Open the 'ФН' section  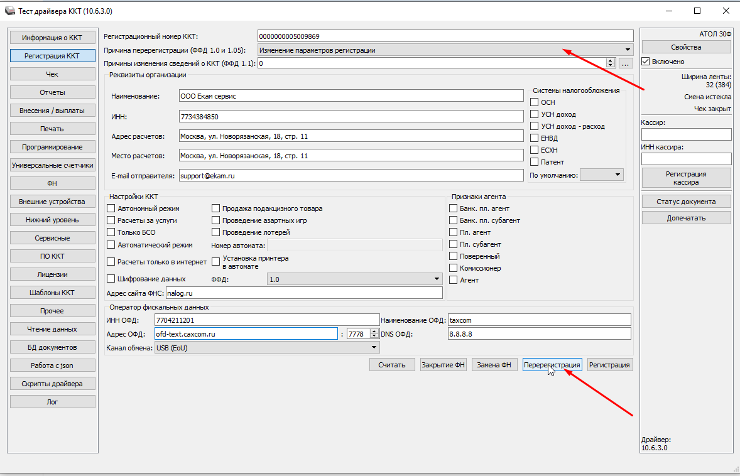pos(52,183)
